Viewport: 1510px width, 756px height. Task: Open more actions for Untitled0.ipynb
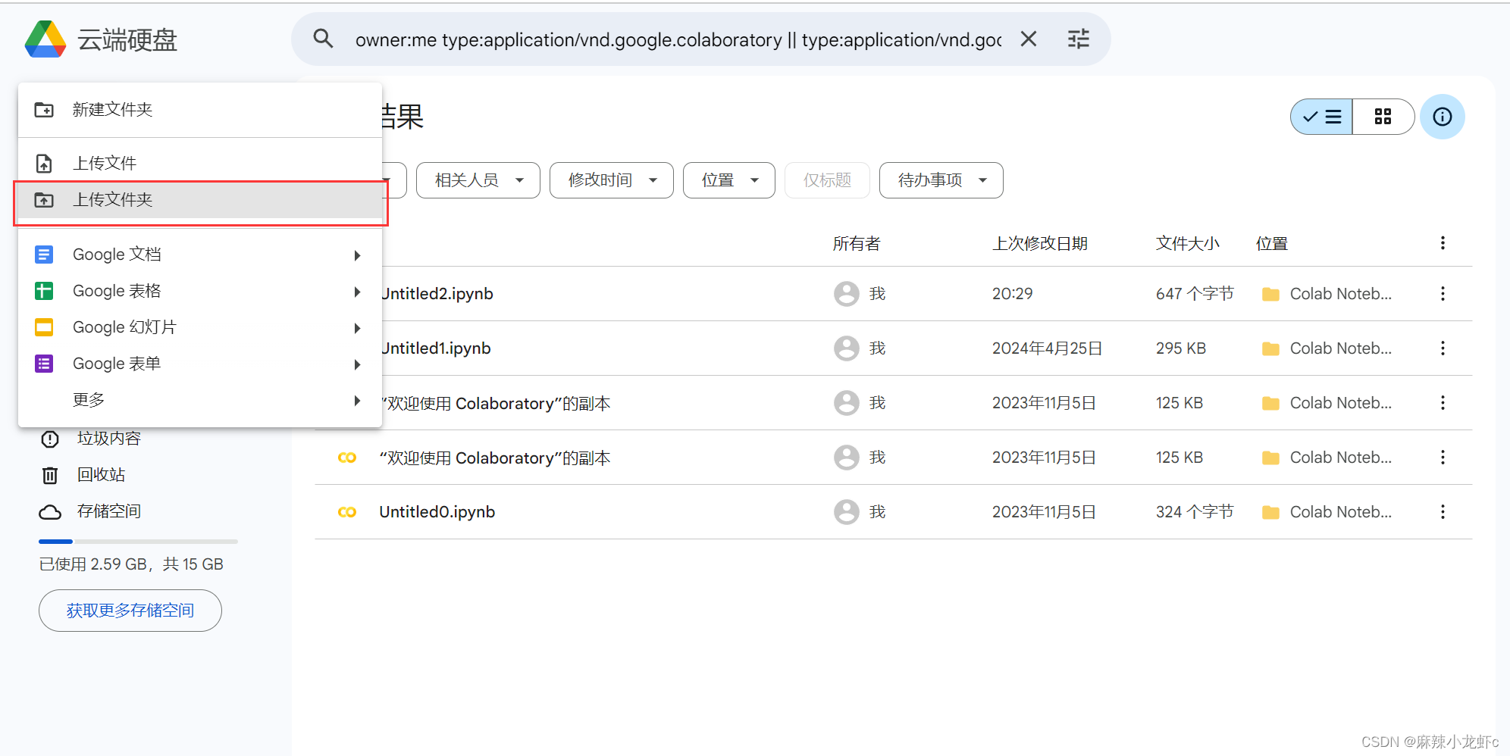(1443, 512)
